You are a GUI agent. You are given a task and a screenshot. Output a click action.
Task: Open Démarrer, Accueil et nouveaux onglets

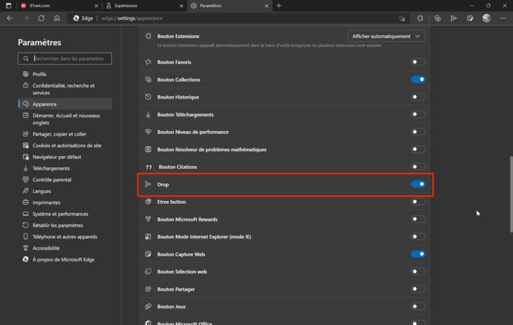65,119
